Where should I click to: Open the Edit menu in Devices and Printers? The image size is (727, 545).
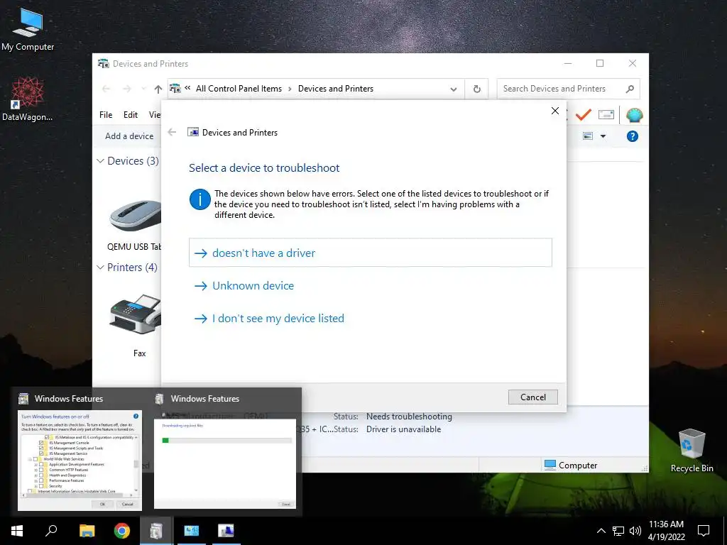pyautogui.click(x=131, y=114)
